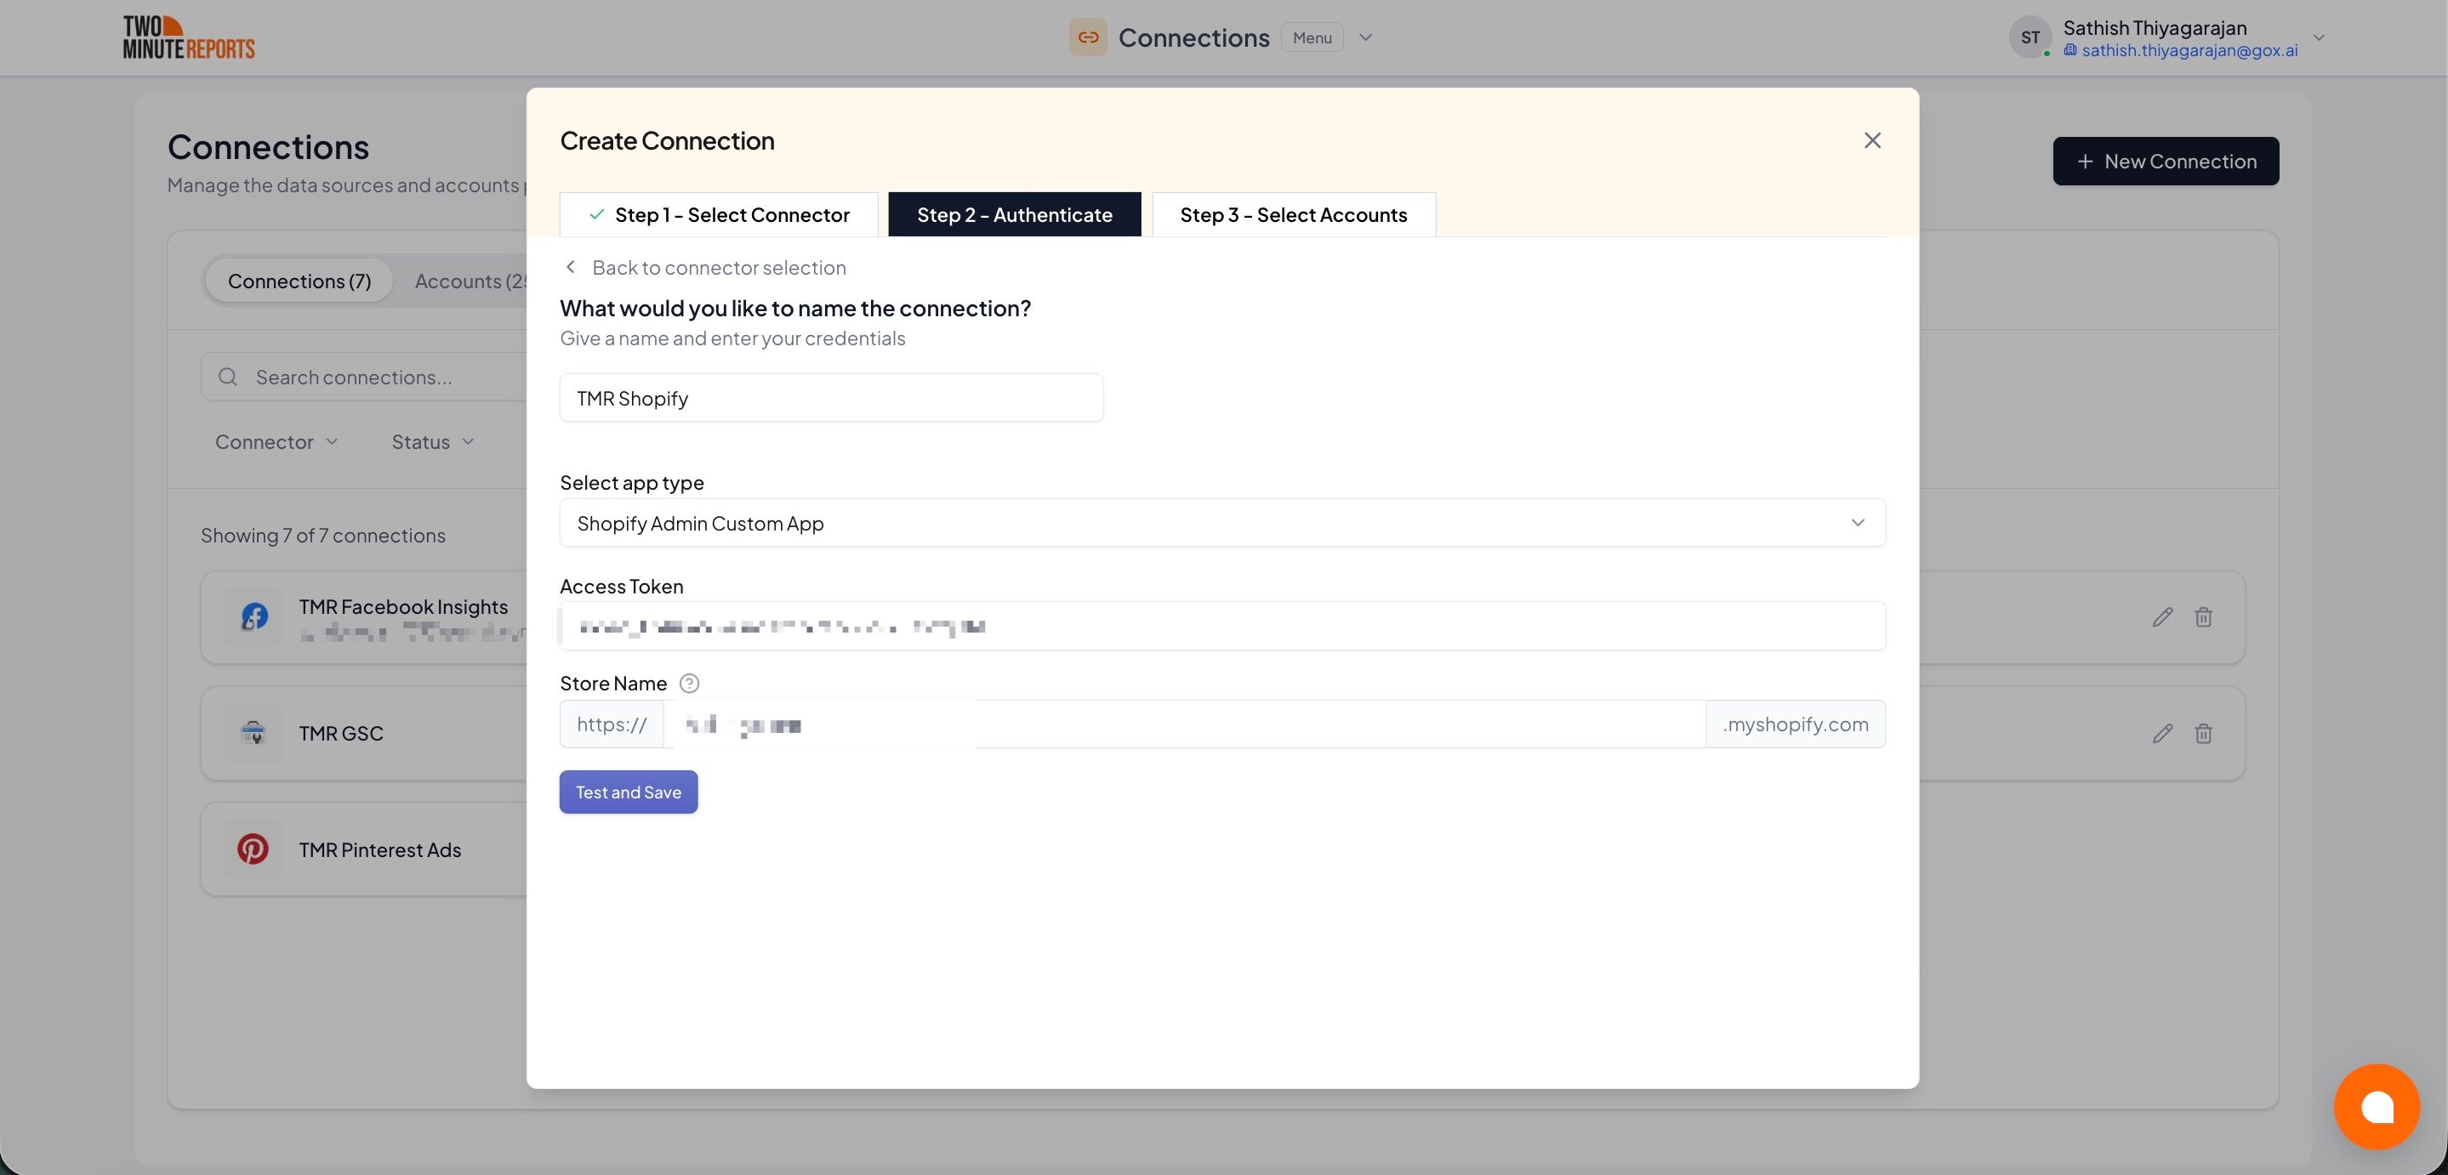Click edit pencil for TMR Facebook Insights
Screen dimensions: 2448x1175
pyautogui.click(x=2162, y=617)
